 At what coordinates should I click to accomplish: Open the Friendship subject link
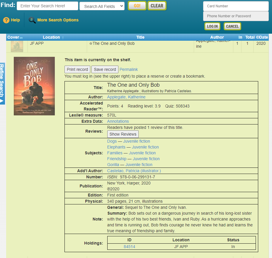click(117, 159)
